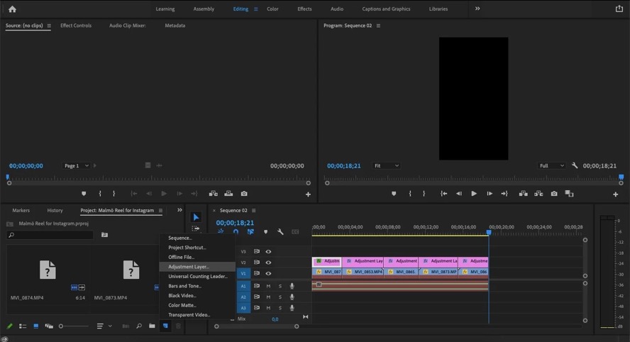Go to the Home screen icon
The image size is (630, 342).
12,9
